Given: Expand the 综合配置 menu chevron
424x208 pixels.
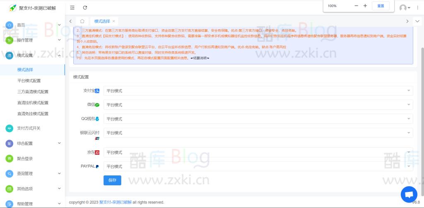Looking at the screenshot, I should pyautogui.click(x=59, y=143).
